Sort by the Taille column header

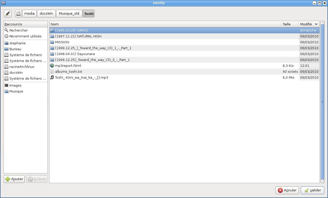[290, 24]
